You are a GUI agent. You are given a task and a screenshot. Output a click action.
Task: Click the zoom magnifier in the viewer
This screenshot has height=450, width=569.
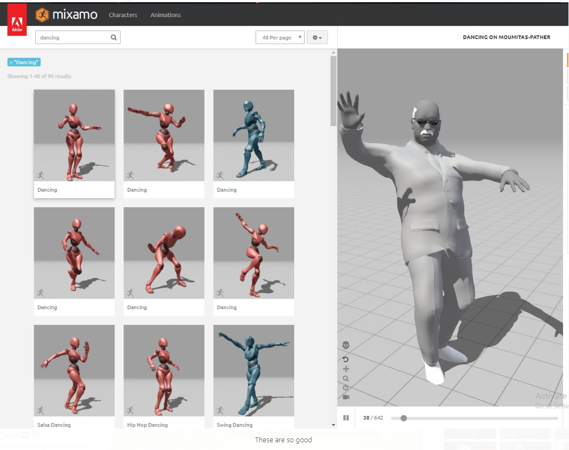(346, 378)
